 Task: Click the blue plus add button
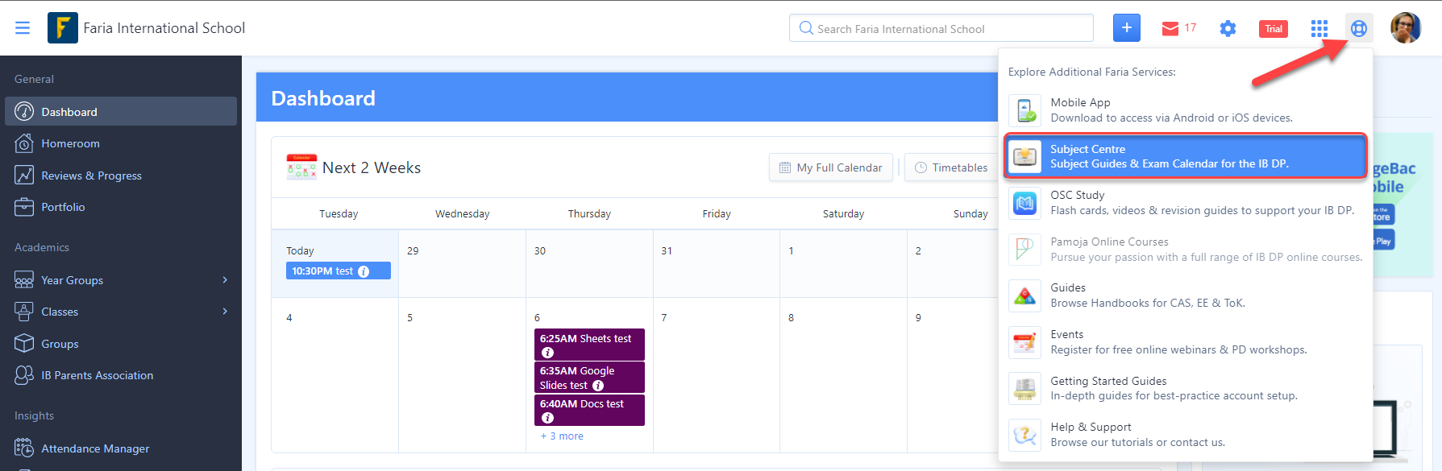click(x=1126, y=28)
